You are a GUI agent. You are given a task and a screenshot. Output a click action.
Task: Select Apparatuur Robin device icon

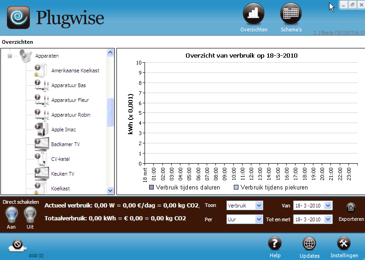[x=42, y=115]
